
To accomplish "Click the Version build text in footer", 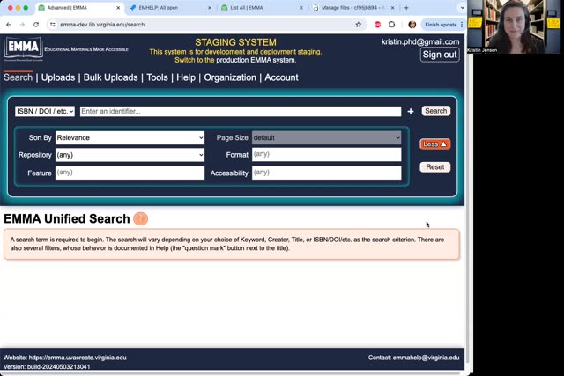I will (47, 367).
